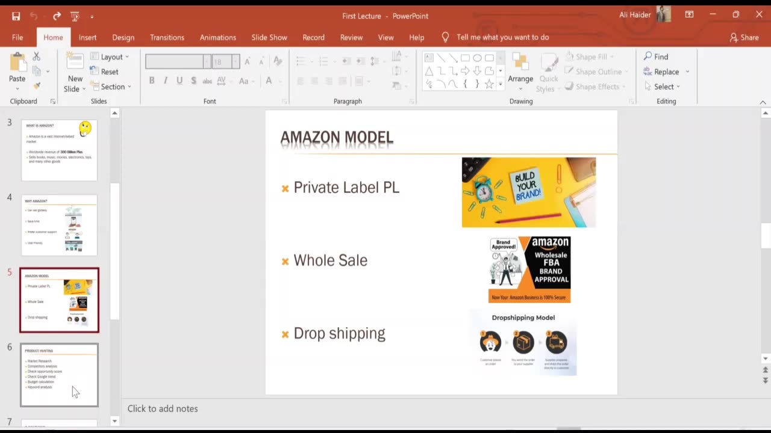Viewport: 771px width, 433px height.
Task: Activate the Format Painter brush
Action: pyautogui.click(x=37, y=86)
